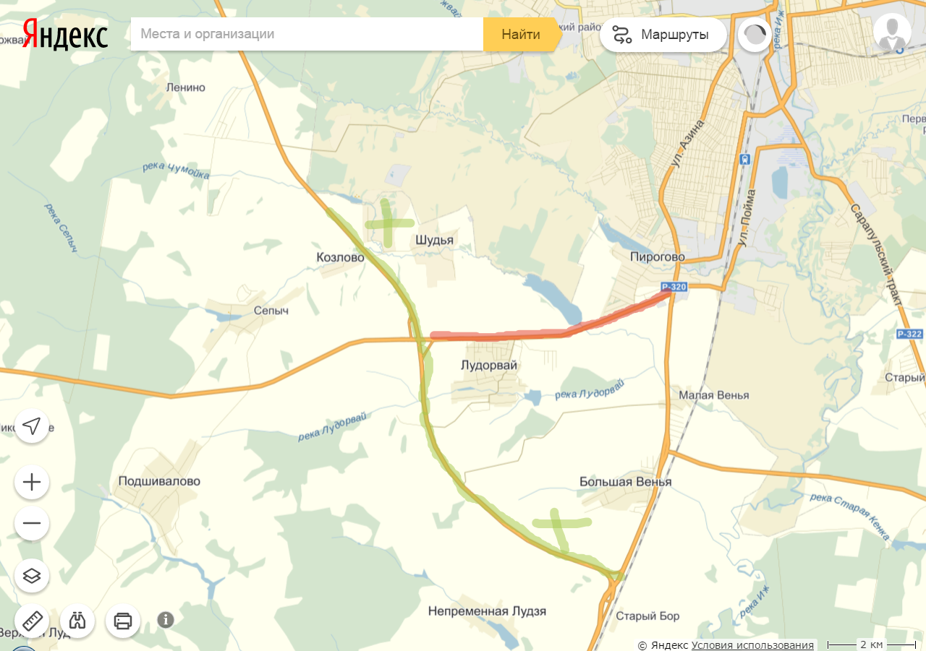Image resolution: width=926 pixels, height=651 pixels.
Task: Open Условия использования link
Action: tap(752, 644)
